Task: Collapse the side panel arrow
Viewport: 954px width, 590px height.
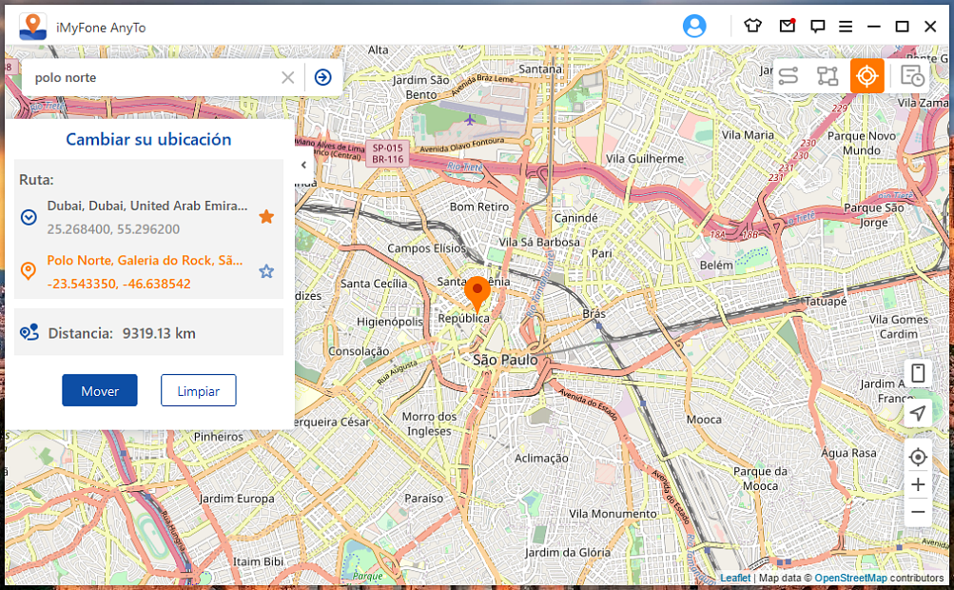Action: 303,165
